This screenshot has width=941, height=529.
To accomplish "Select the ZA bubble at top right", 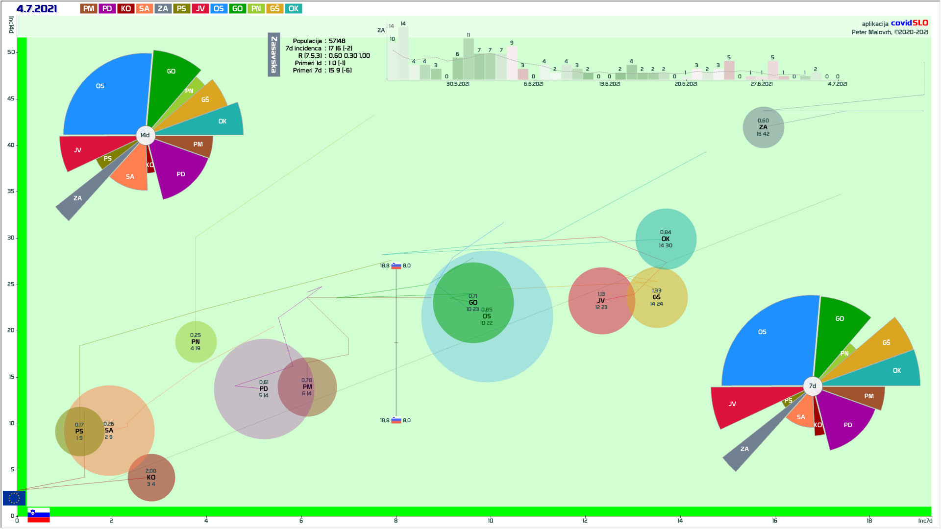I will [763, 127].
